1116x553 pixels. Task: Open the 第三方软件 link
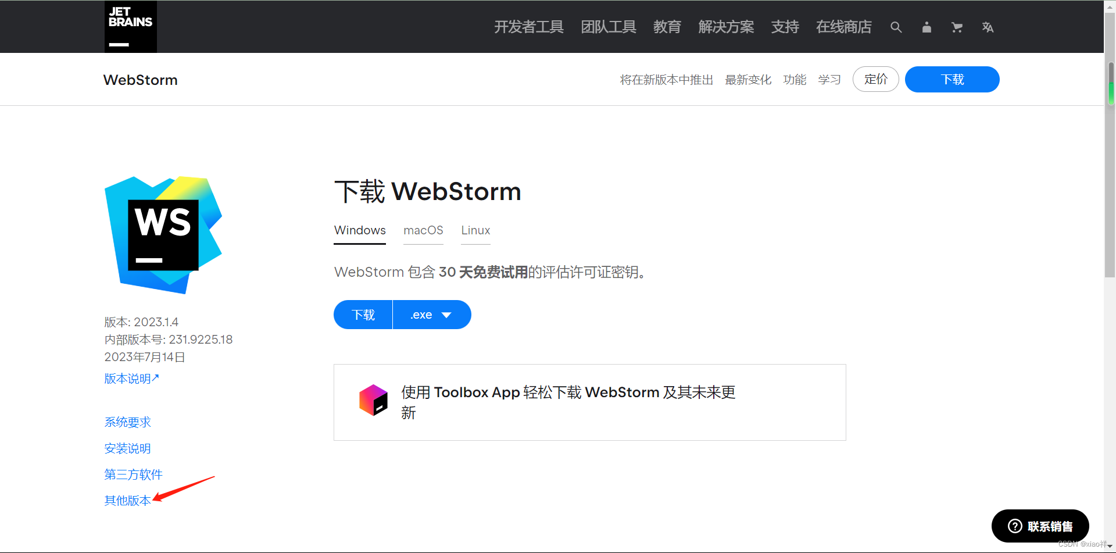click(133, 474)
